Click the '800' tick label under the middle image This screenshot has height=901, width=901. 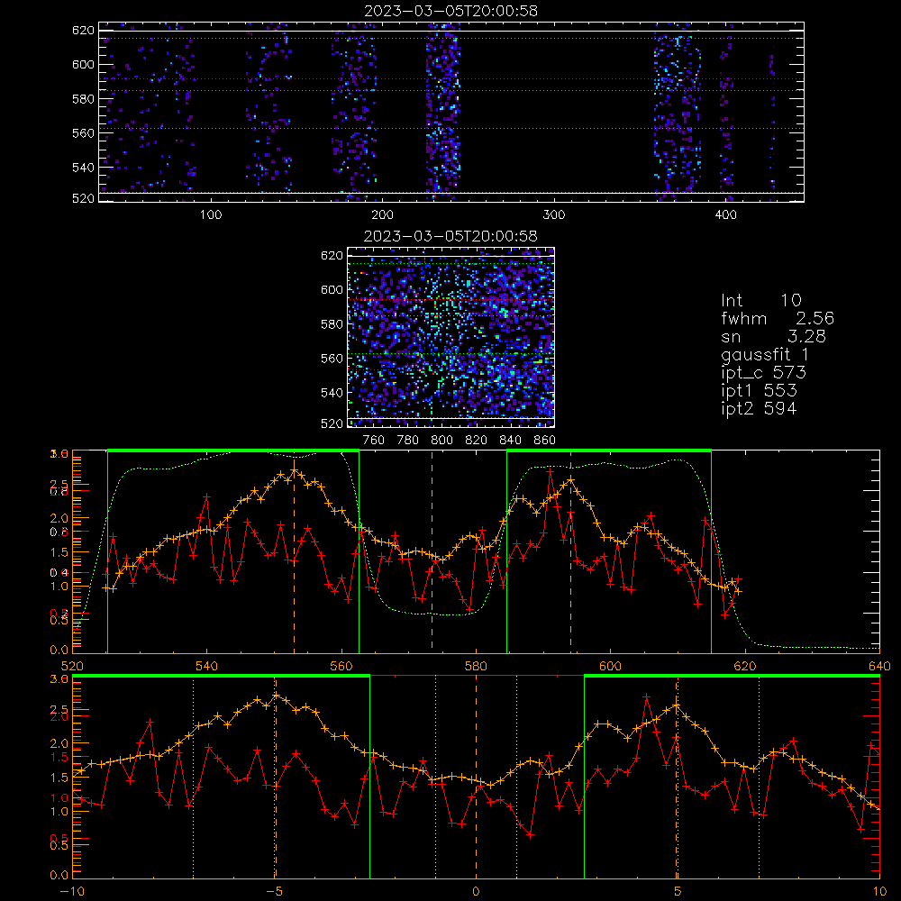tap(441, 441)
